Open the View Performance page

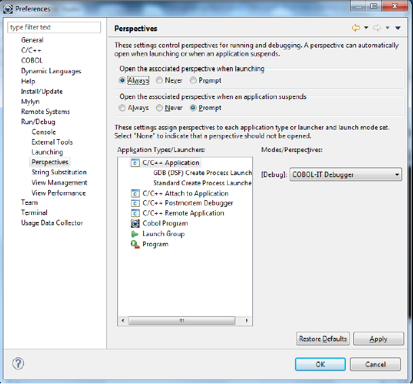58,193
